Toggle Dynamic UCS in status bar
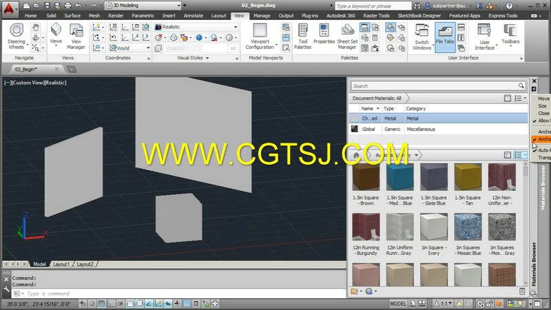The width and height of the screenshot is (551, 310). pos(158,303)
